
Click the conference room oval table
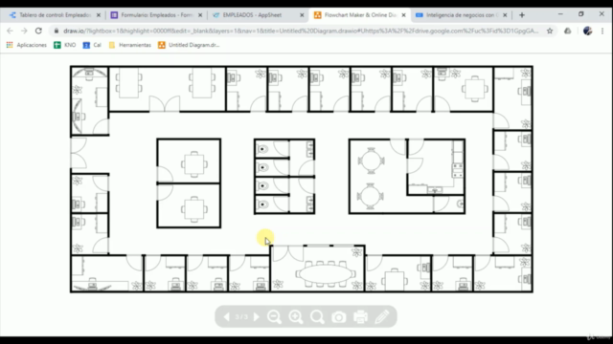tap(326, 273)
